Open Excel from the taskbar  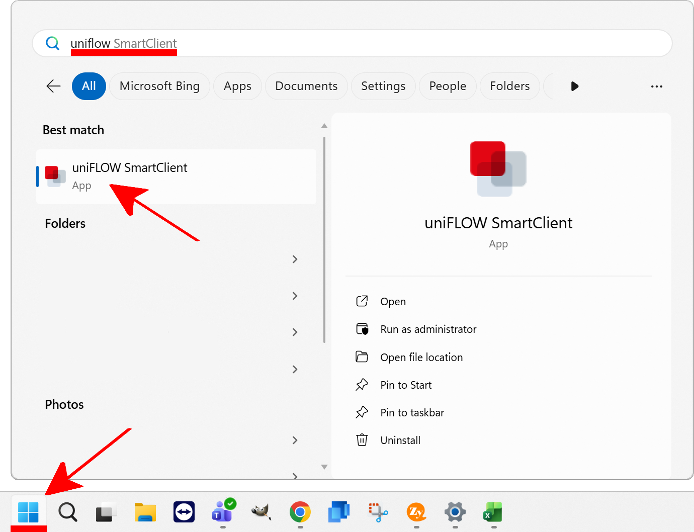pyautogui.click(x=493, y=512)
